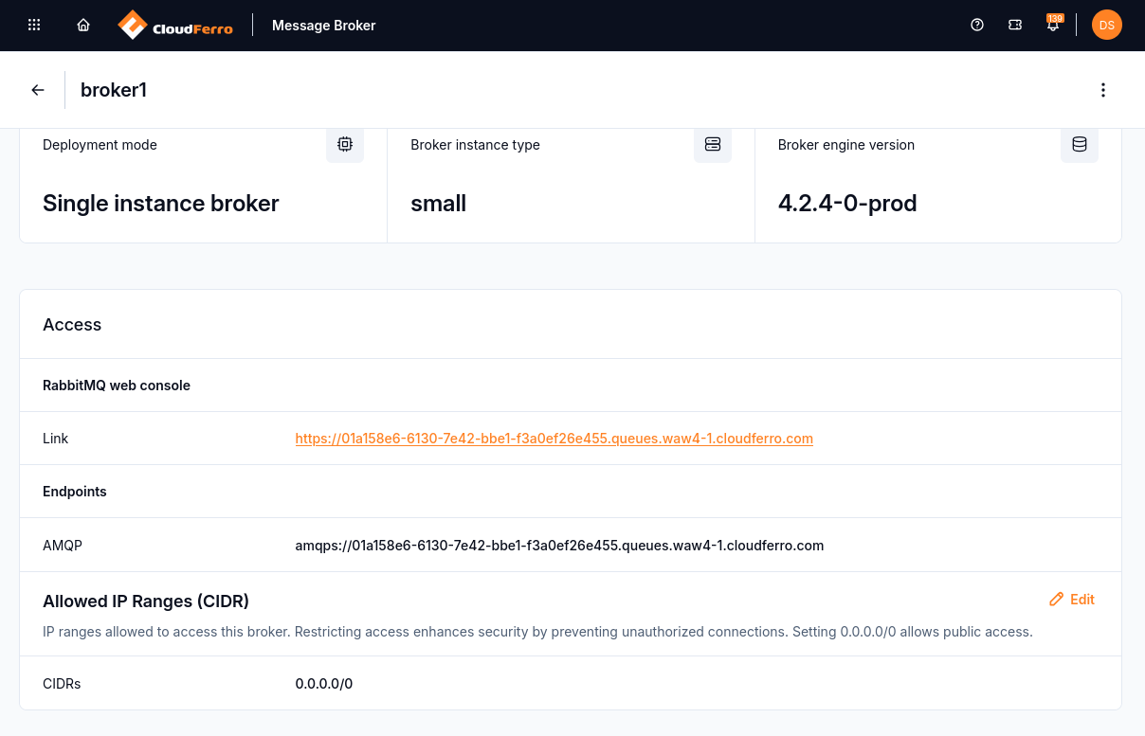Viewport: 1145px width, 736px height.
Task: Click the Broker instance type server icon
Action: [713, 144]
